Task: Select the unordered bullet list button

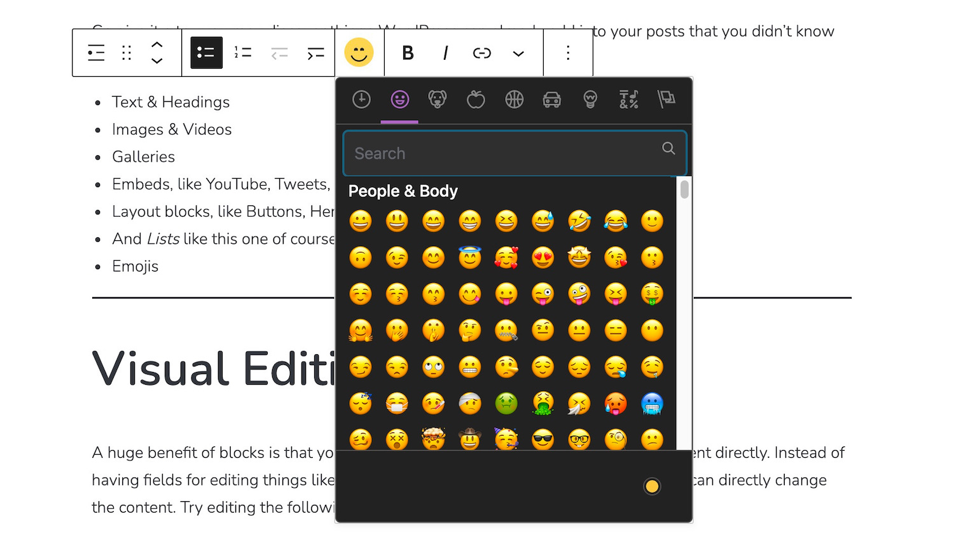Action: 207,53
